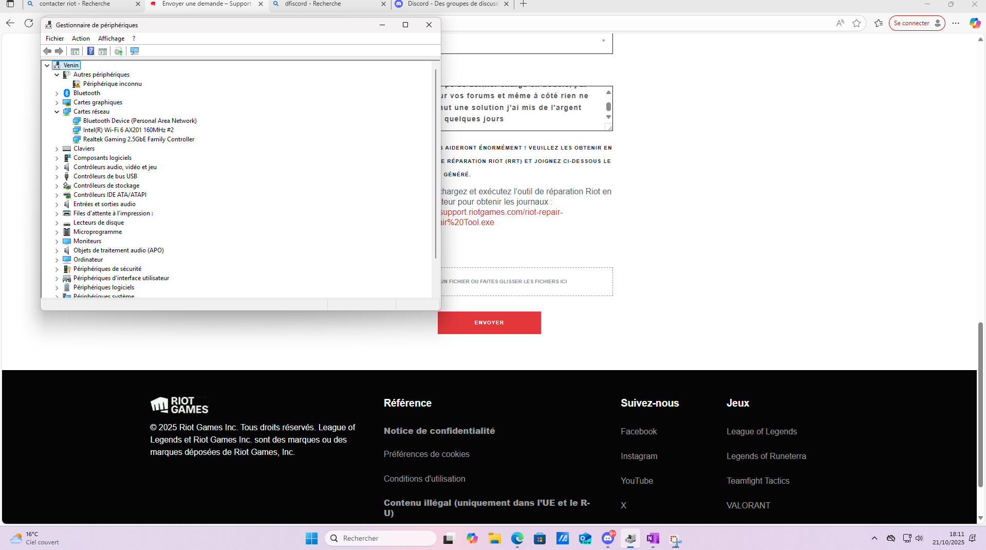Open Edge settings and more menu

click(x=956, y=23)
